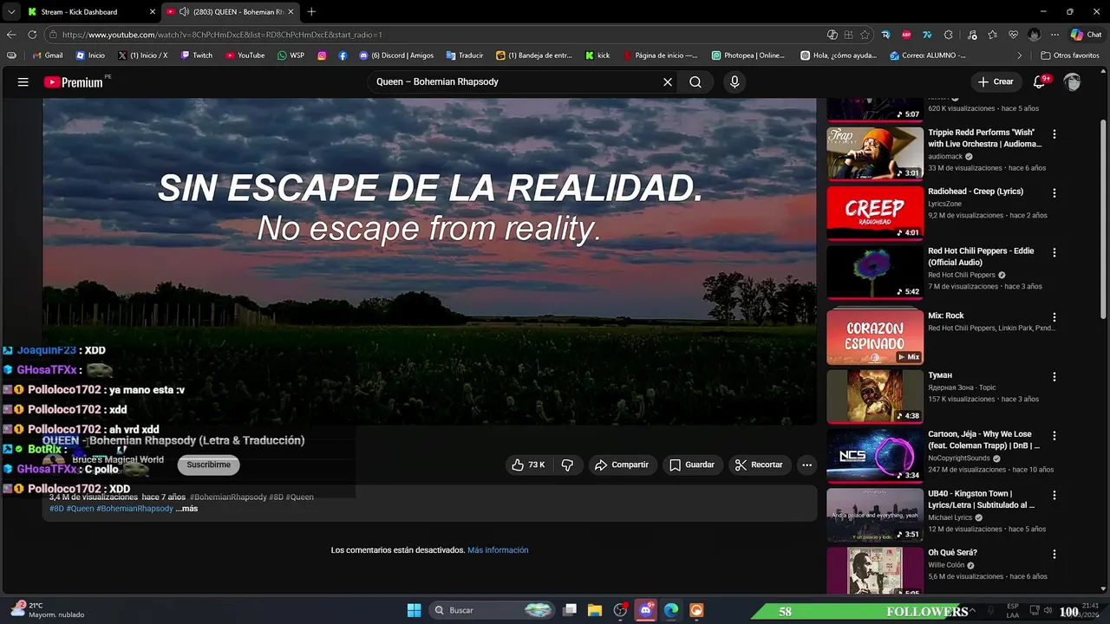1110x624 pixels.
Task: Open File Explorer from the taskbar
Action: [595, 610]
